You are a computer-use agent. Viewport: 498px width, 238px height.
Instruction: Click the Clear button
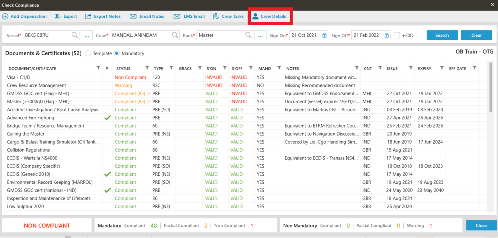point(476,35)
